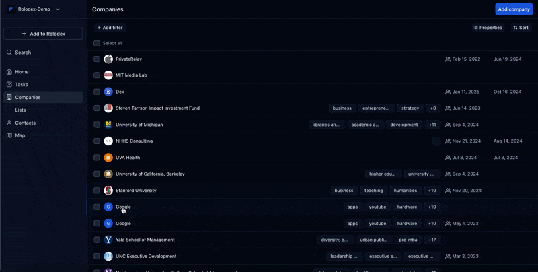This screenshot has height=272, width=538.
Task: Click the UVA Health orange logo
Action: (108, 158)
